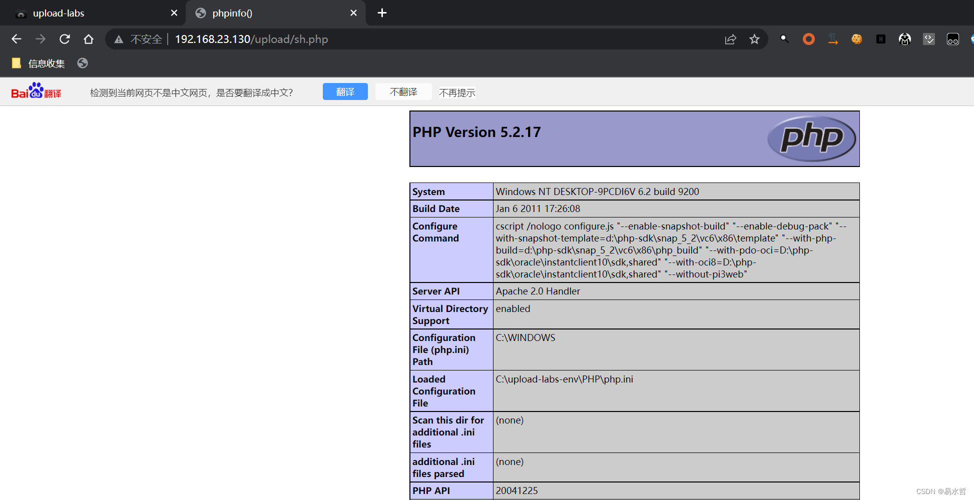Go back to the previous page

click(17, 39)
